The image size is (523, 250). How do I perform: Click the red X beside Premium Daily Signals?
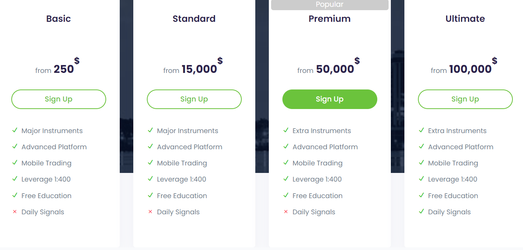tap(286, 212)
